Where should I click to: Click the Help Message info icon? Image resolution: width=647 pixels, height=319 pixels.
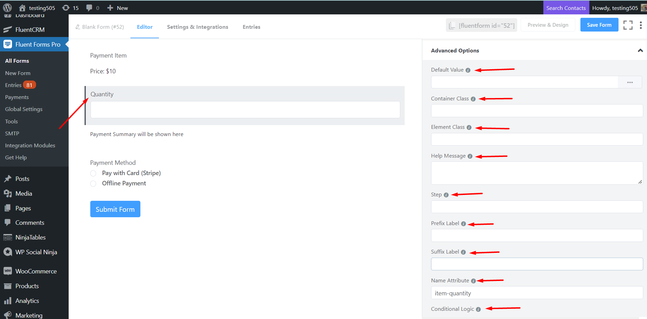[x=470, y=156]
